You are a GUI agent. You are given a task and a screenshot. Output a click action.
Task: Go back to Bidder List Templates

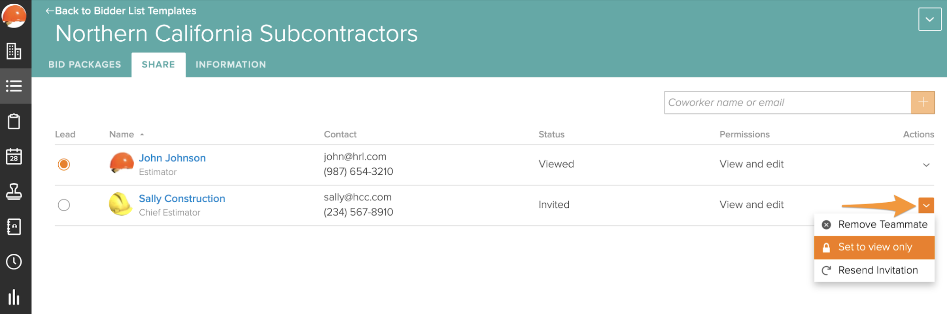121,11
